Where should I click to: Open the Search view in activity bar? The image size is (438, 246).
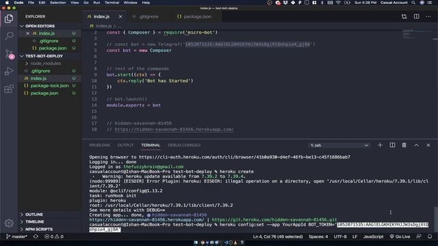coord(9,36)
